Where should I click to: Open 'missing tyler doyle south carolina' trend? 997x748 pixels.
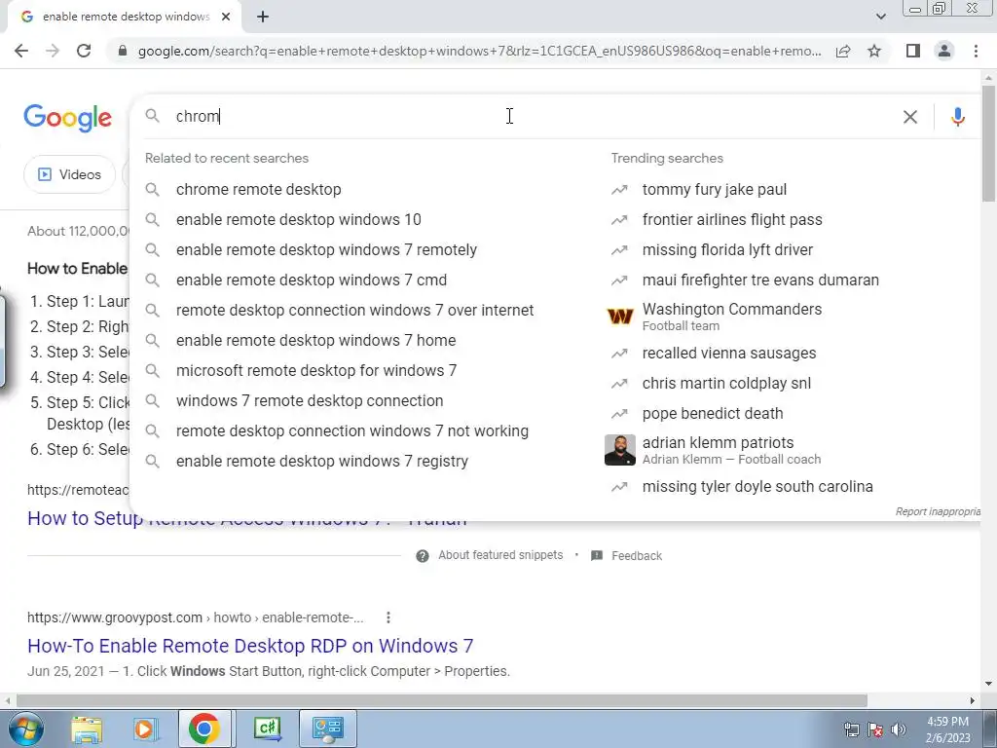757,487
